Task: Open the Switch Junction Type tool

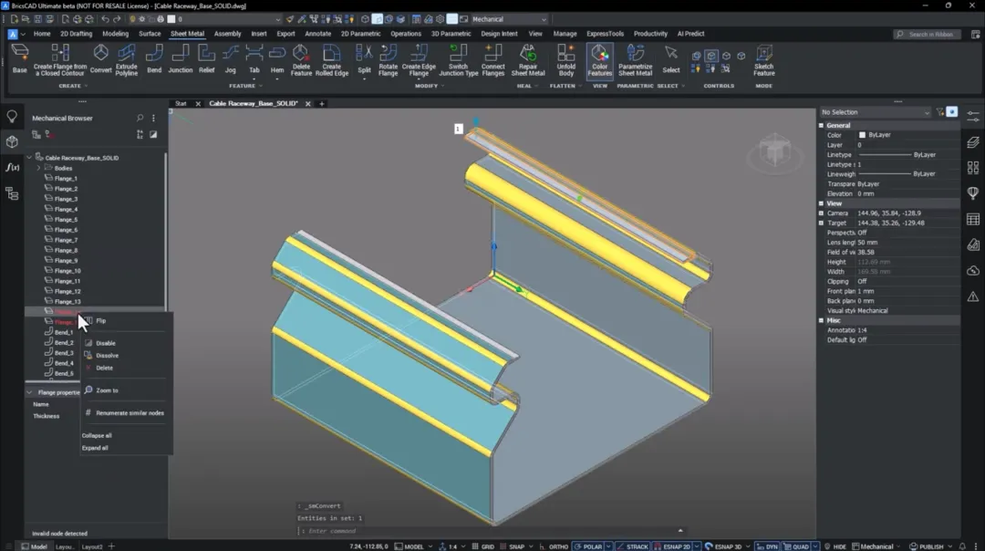Action: pos(458,60)
